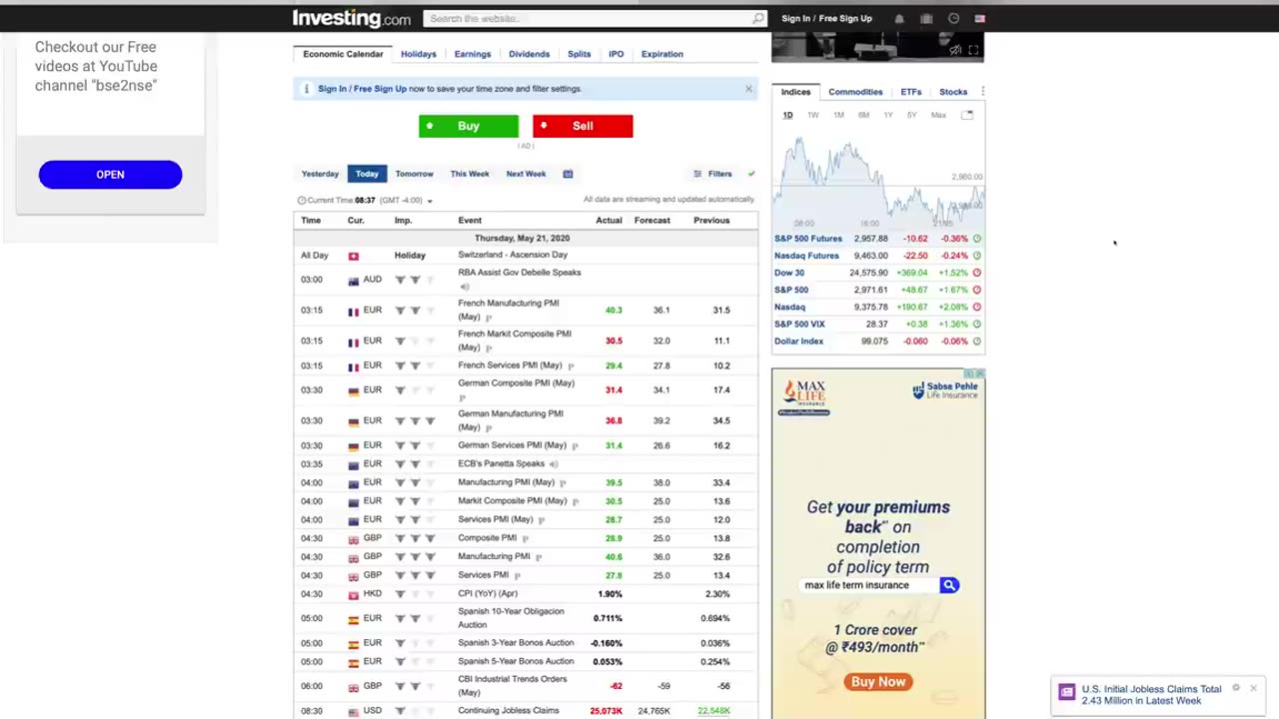The image size is (1279, 719).
Task: Open the custom date calendar icon
Action: pos(568,174)
